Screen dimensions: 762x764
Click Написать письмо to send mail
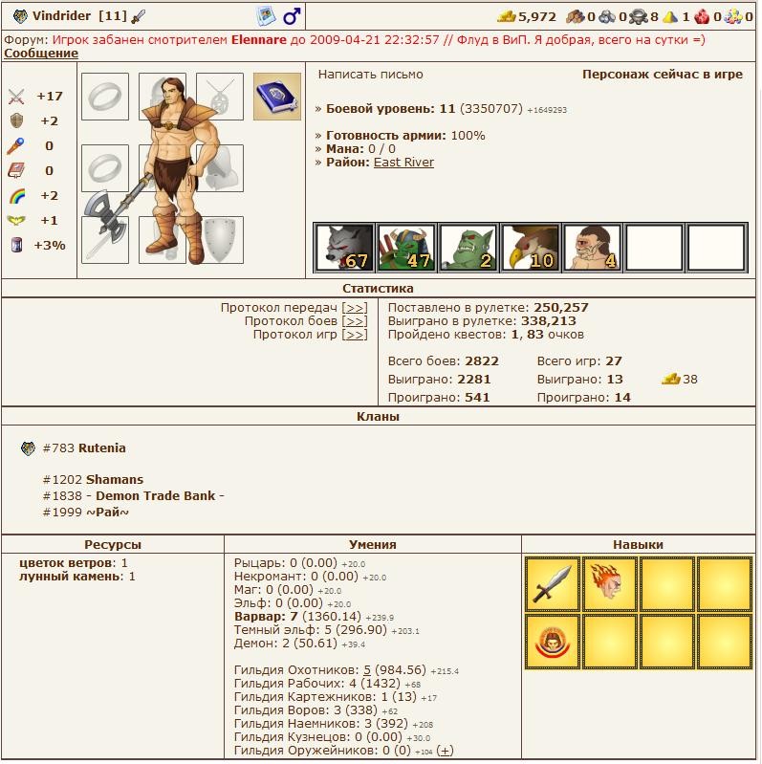point(370,75)
